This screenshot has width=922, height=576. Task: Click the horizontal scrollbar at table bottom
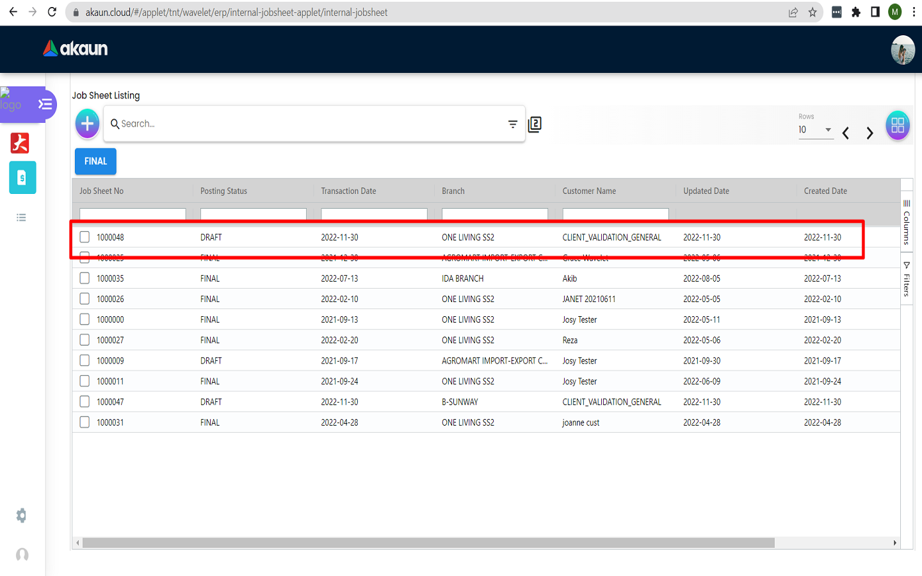428,543
